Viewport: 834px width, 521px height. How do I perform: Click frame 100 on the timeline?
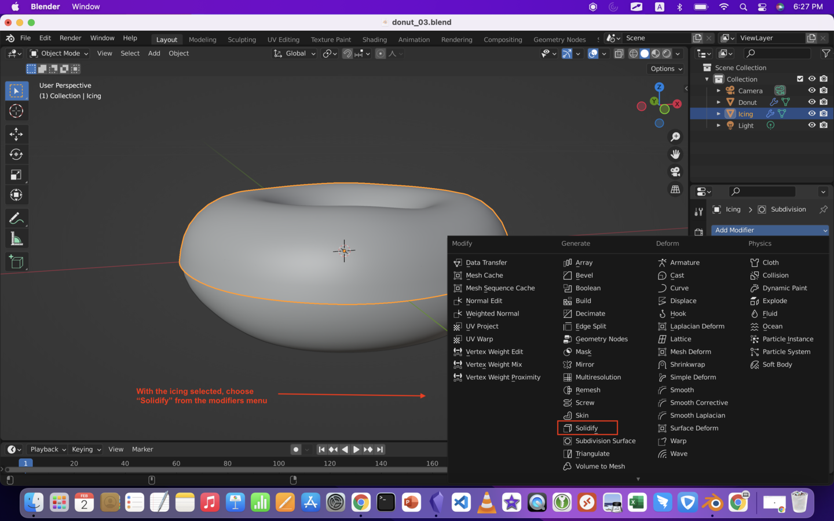[x=279, y=464]
